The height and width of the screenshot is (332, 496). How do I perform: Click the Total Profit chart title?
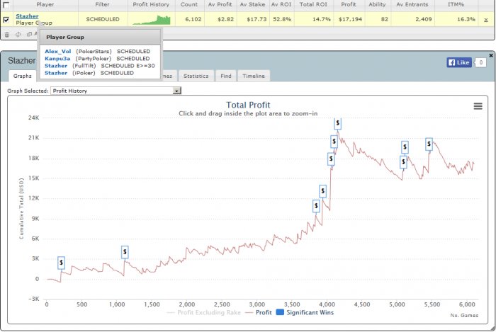(248, 105)
